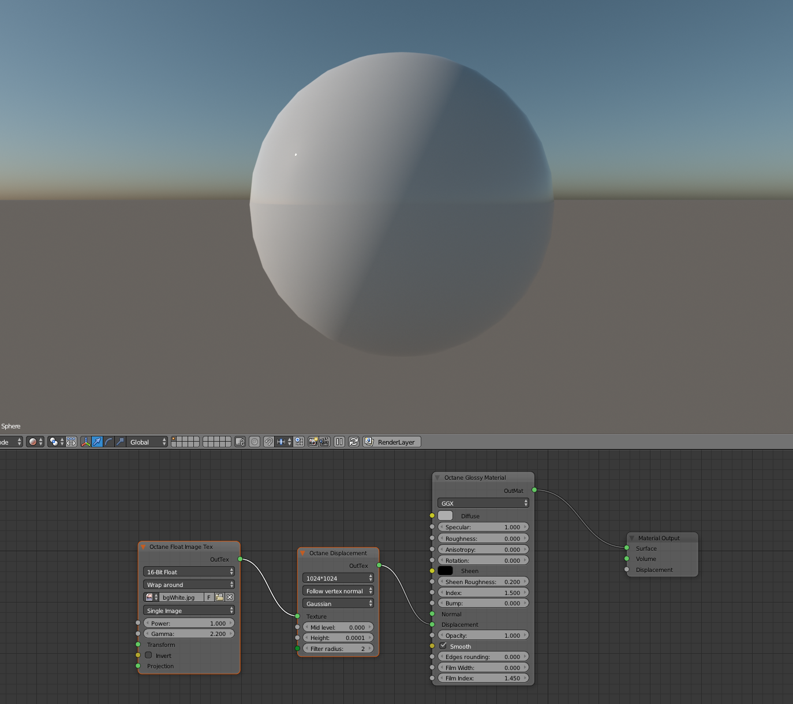The width and height of the screenshot is (793, 704).
Task: Select the scale manipulator icon
Action: point(120,442)
